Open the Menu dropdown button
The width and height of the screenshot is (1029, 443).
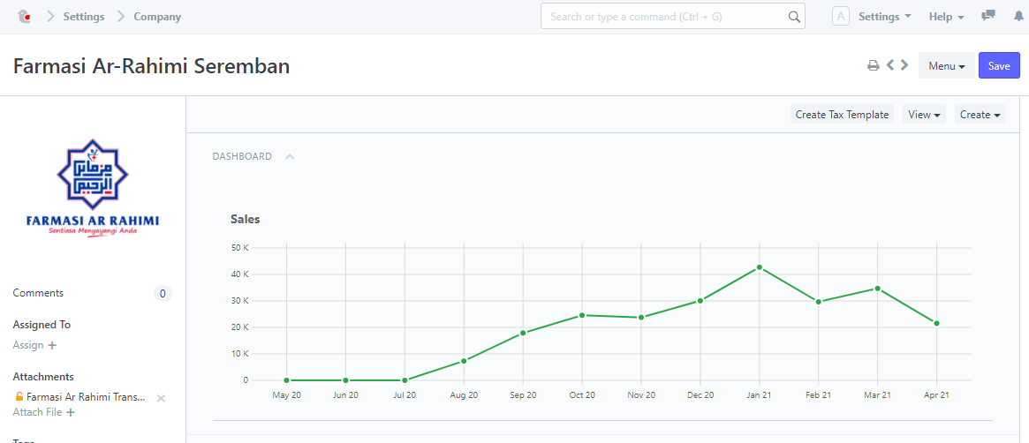point(946,65)
